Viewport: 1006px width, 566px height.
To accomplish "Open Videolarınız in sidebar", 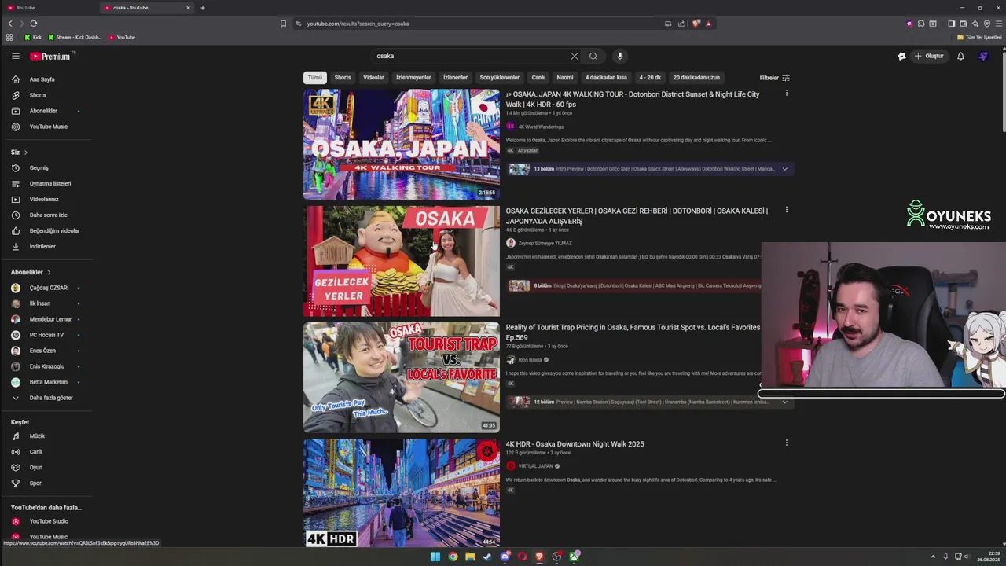I will click(46, 199).
